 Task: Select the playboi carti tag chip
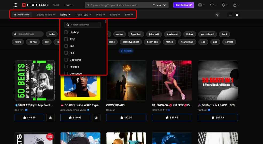(207, 34)
